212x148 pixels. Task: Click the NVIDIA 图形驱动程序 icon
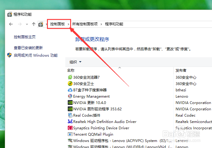(70, 109)
